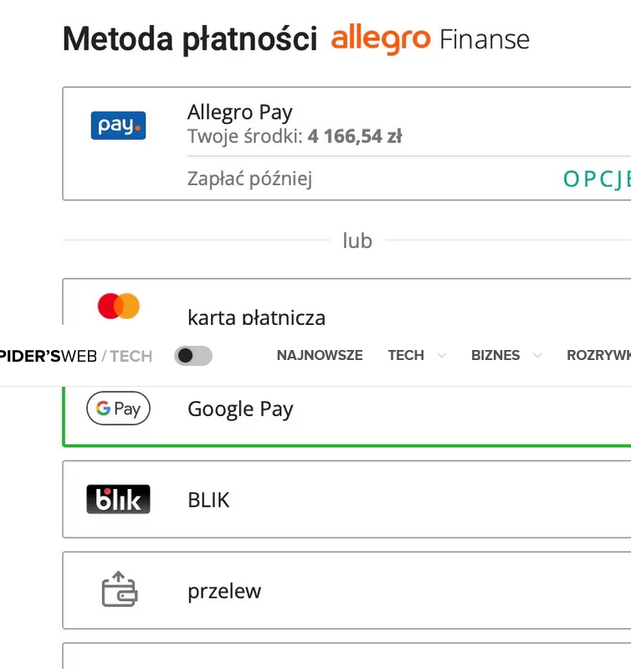Click the Allegro Pay blue logo icon
This screenshot has height=669, width=631.
[x=118, y=126]
